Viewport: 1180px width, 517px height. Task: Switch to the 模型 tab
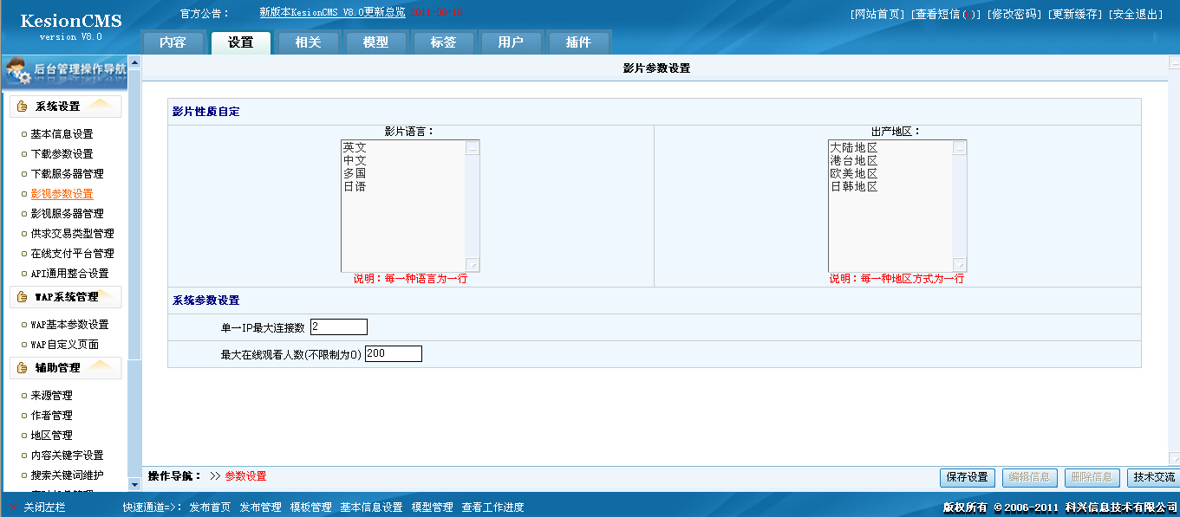click(375, 41)
